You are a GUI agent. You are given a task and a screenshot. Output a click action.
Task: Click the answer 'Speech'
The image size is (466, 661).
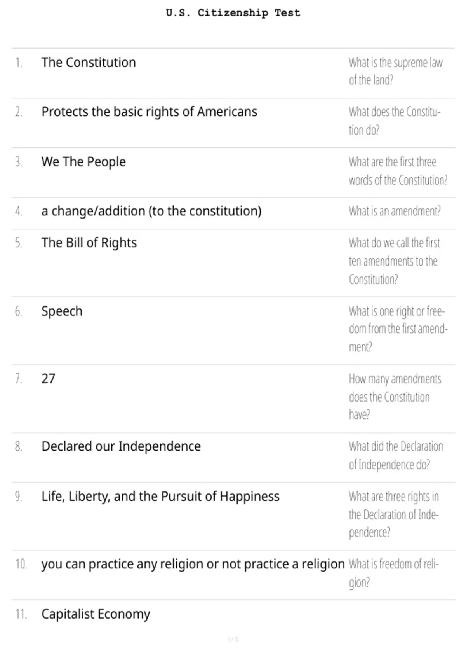62,311
